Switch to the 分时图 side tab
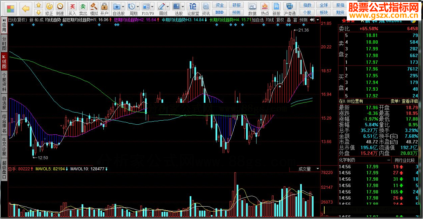This screenshot has height=219, width=423. (x=4, y=44)
